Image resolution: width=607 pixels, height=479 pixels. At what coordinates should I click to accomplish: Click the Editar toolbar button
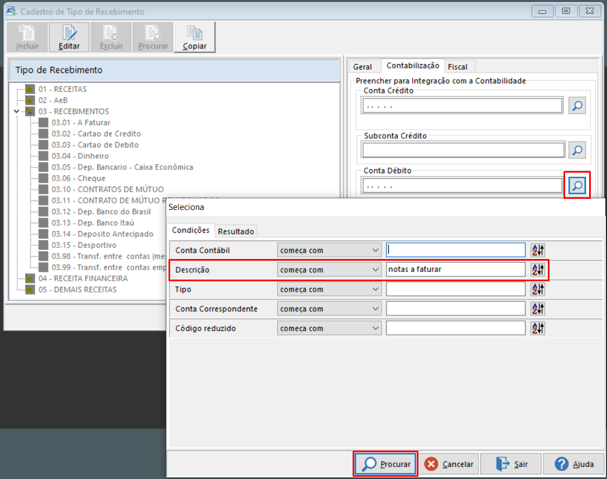coord(69,37)
